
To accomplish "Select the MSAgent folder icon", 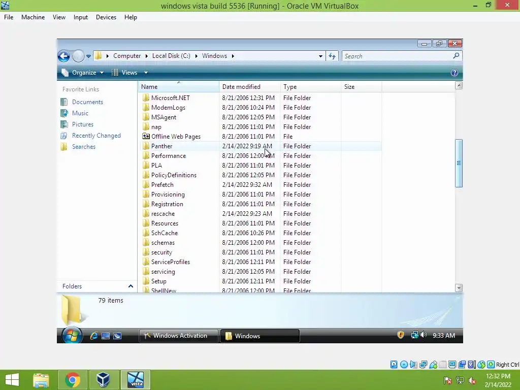I will tap(146, 117).
